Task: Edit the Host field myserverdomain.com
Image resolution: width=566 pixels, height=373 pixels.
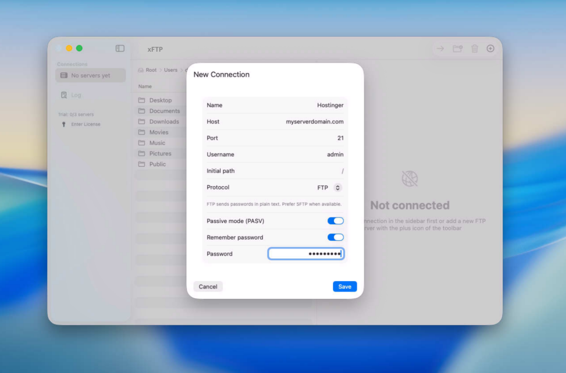Action: (x=314, y=122)
